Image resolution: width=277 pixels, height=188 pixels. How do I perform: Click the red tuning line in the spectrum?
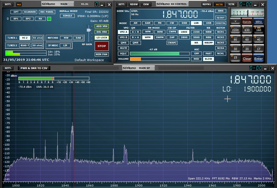74,127
